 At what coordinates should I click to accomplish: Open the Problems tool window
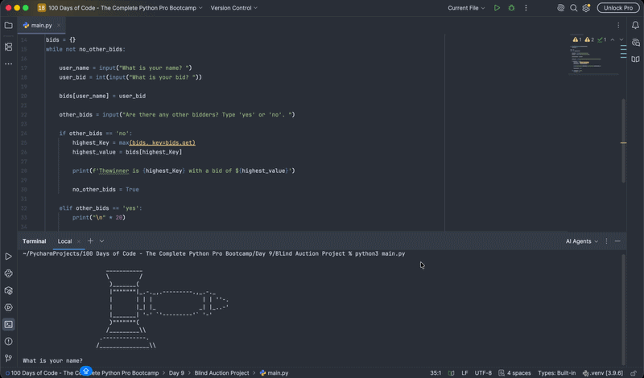(x=8, y=342)
